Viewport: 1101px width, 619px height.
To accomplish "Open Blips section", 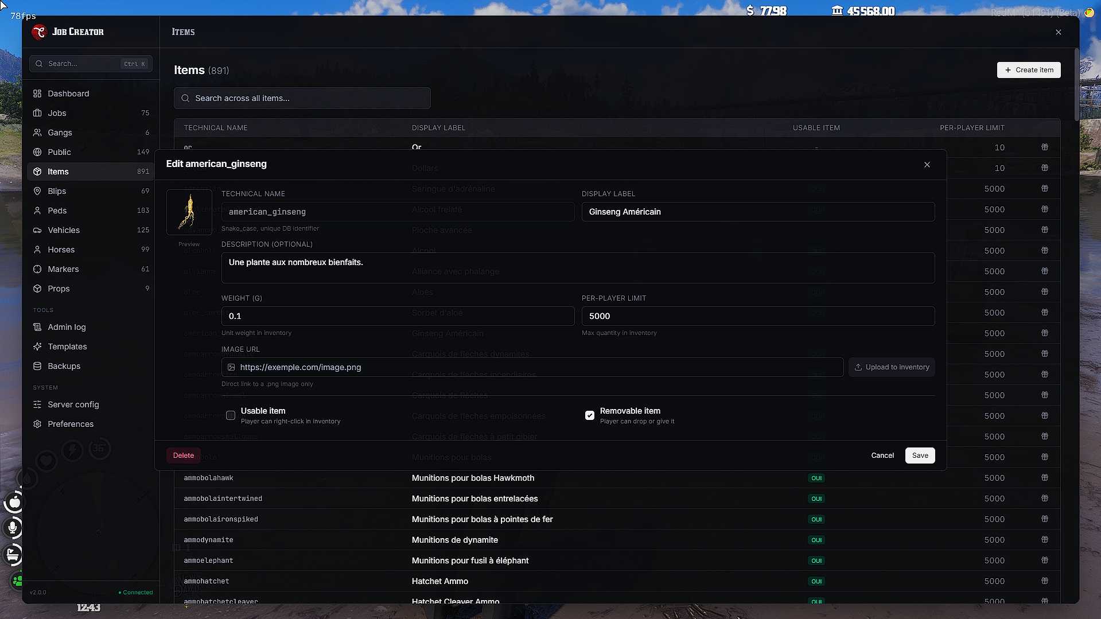I will (x=90, y=191).
